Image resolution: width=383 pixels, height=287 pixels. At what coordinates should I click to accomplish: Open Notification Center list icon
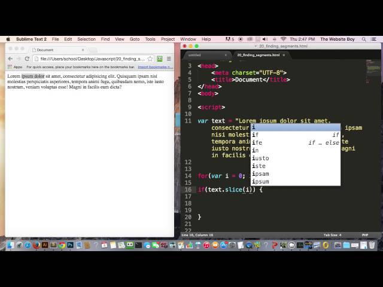(x=373, y=39)
